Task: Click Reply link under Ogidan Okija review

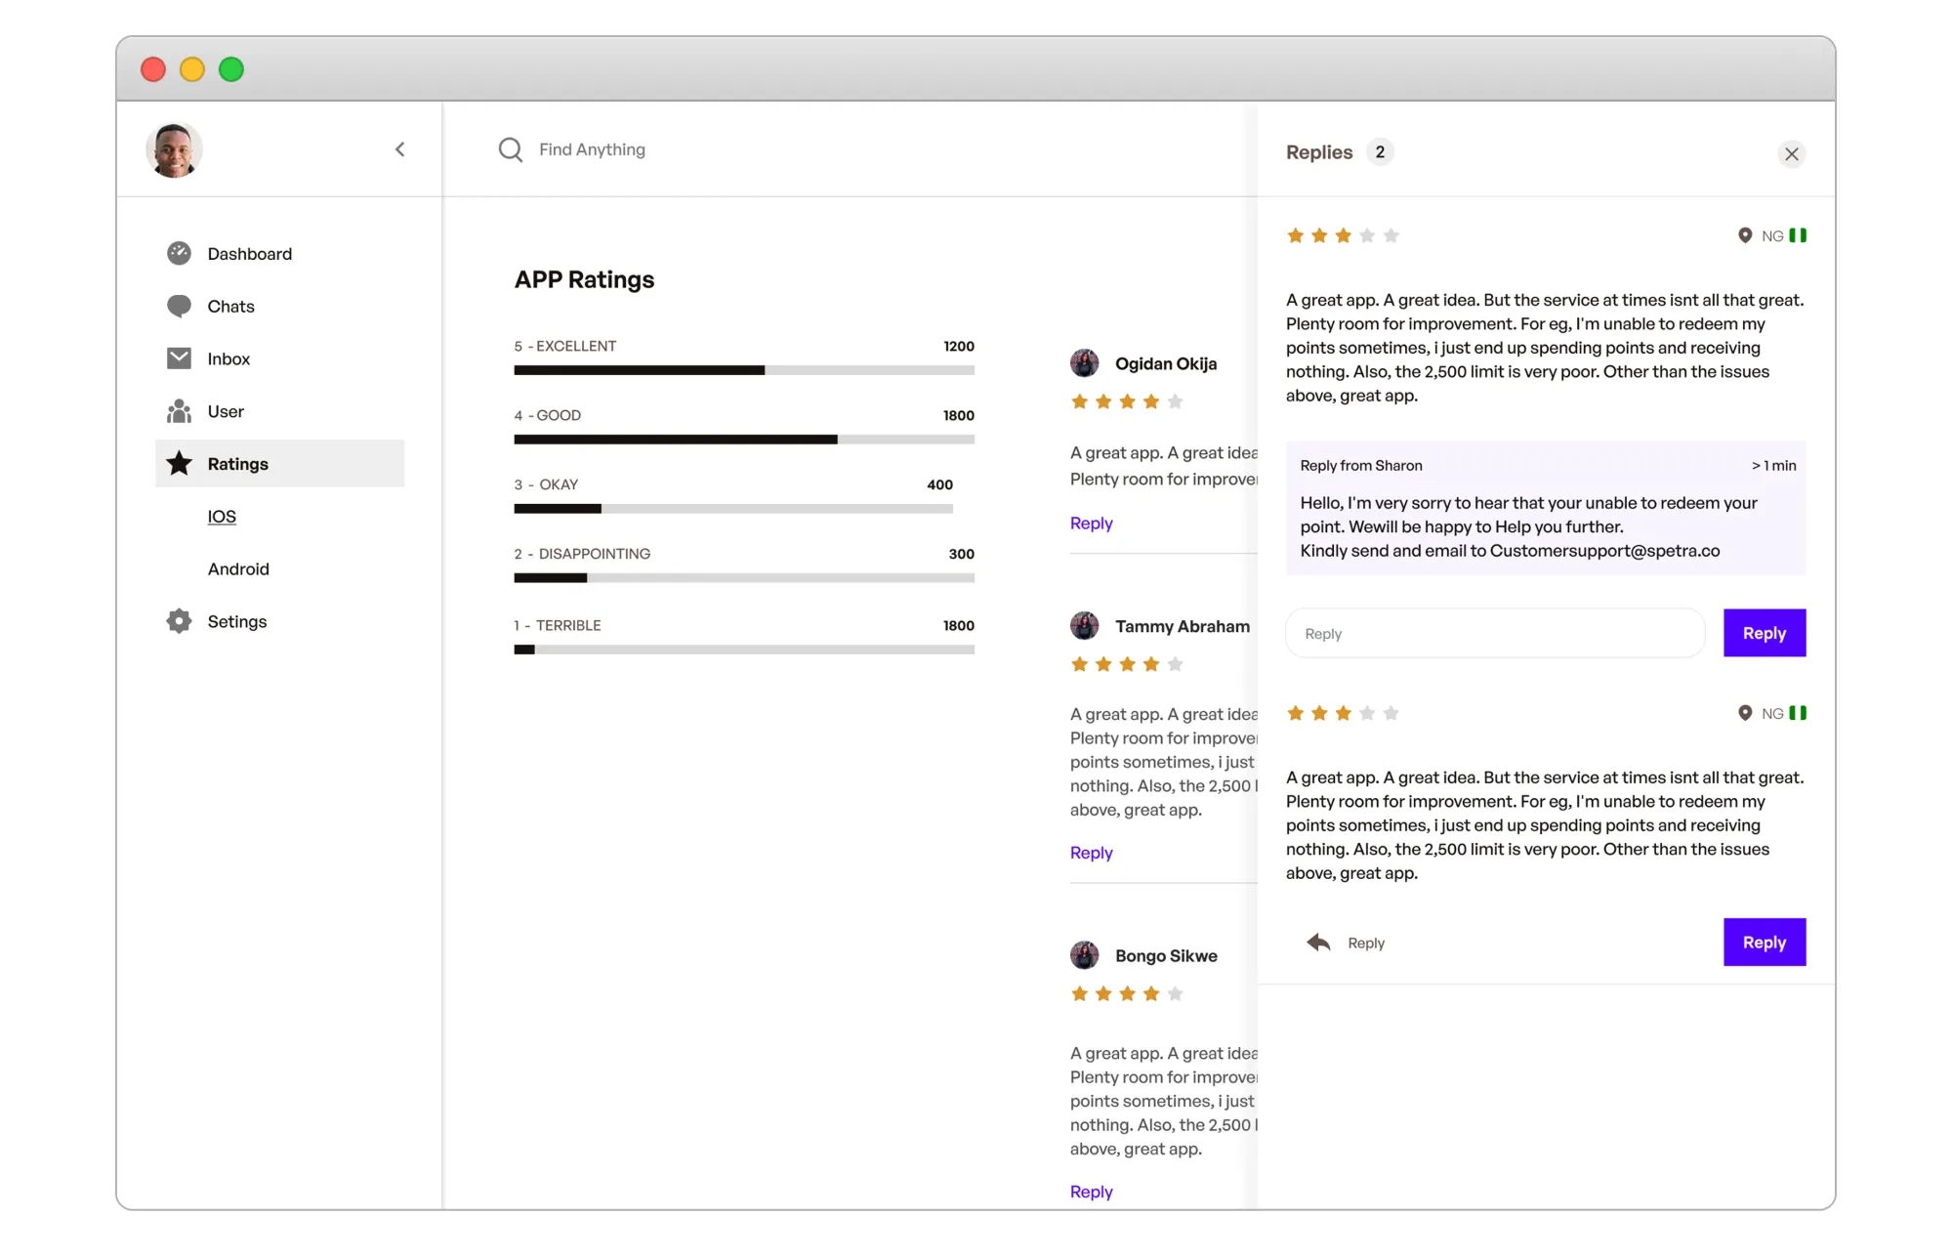Action: 1091,523
